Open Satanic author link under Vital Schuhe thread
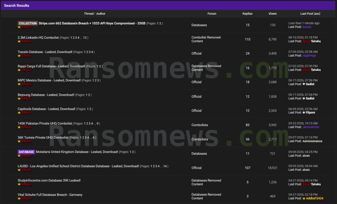337x204 pixels. 26,199
